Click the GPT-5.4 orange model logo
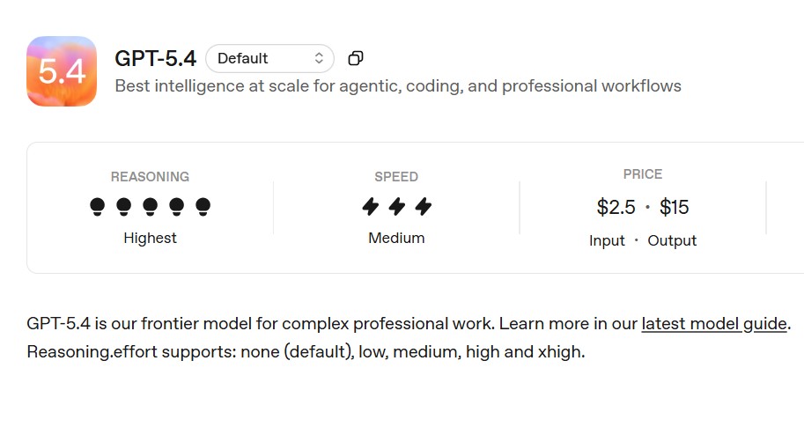This screenshot has height=427, width=804. 62,71
